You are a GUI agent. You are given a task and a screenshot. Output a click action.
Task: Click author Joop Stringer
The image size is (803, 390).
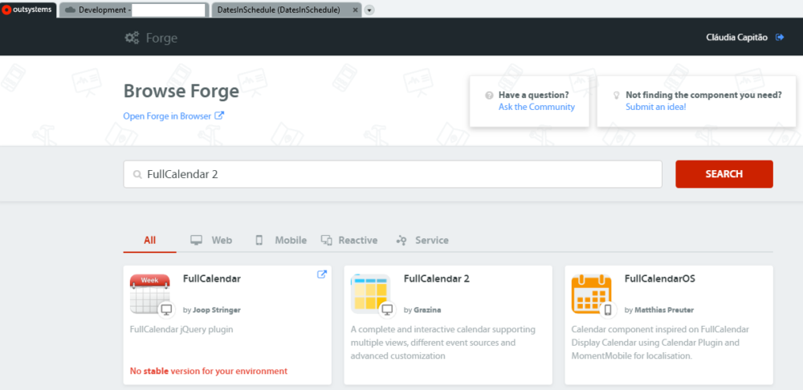point(217,311)
